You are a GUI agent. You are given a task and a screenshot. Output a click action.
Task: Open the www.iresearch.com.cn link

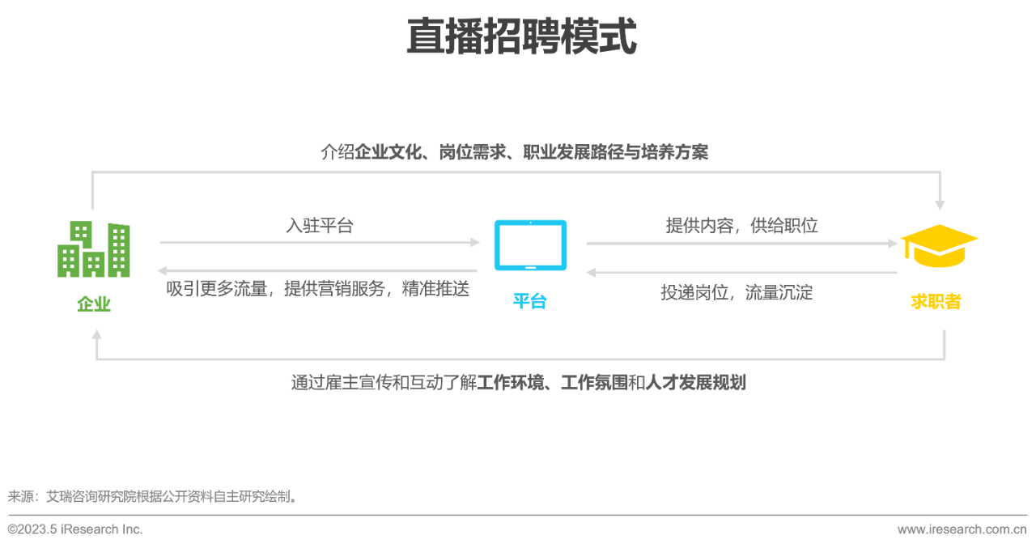tap(961, 529)
